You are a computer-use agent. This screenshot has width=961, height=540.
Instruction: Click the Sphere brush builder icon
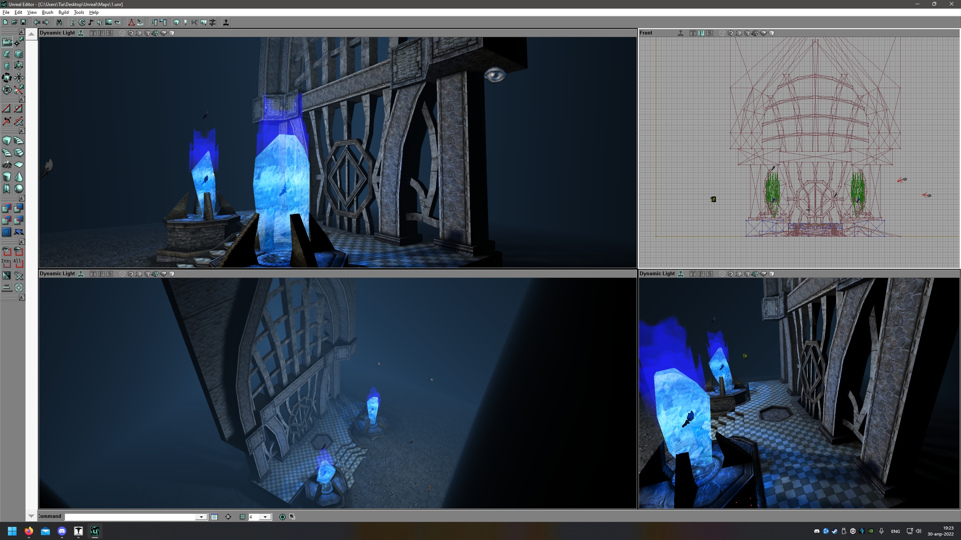[x=19, y=189]
